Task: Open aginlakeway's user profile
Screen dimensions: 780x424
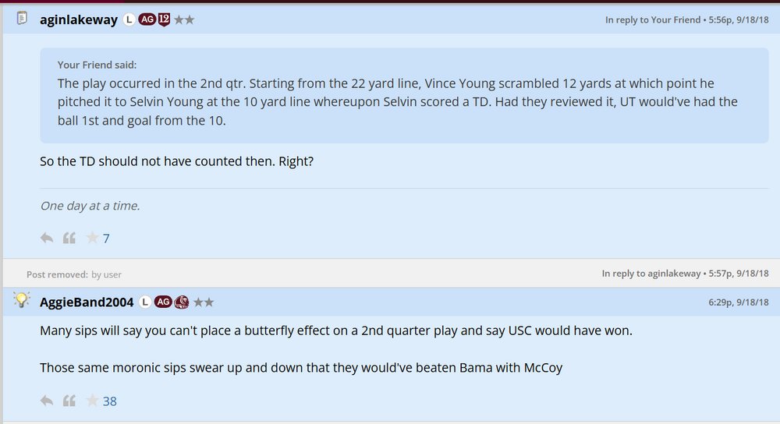Action: point(79,19)
